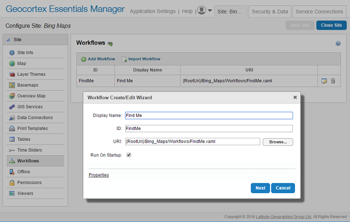Click Import Workflow text link
The height and width of the screenshot is (222, 350).
[144, 59]
